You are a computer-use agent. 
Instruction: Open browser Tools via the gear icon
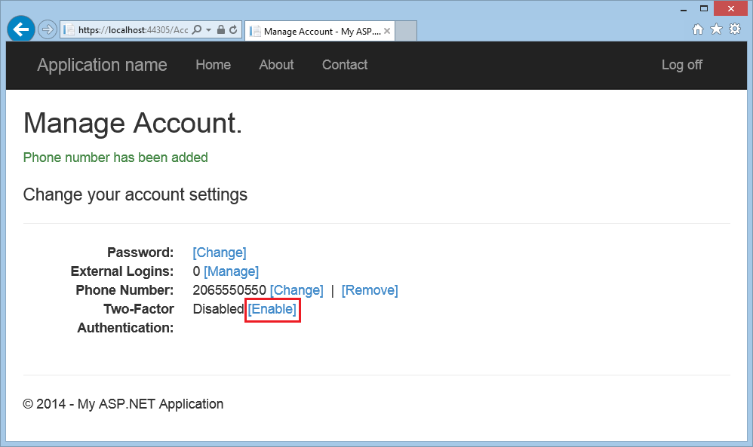735,29
